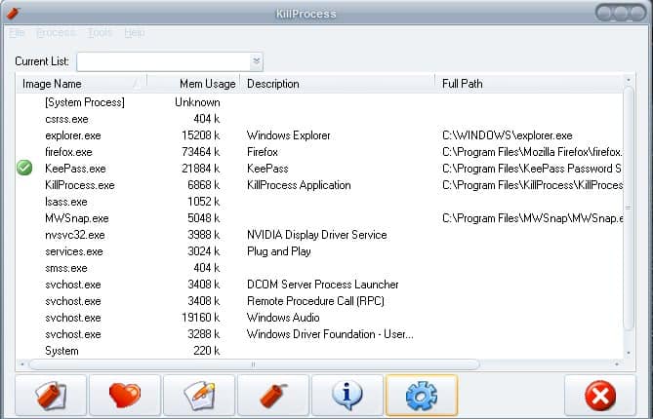This screenshot has width=653, height=419.
Task: Click the 73464 k memory value
Action: pos(201,152)
